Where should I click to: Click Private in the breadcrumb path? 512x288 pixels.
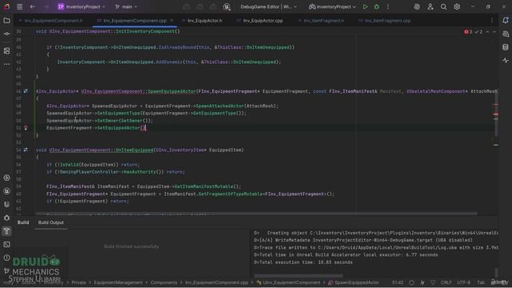pyautogui.click(x=78, y=282)
